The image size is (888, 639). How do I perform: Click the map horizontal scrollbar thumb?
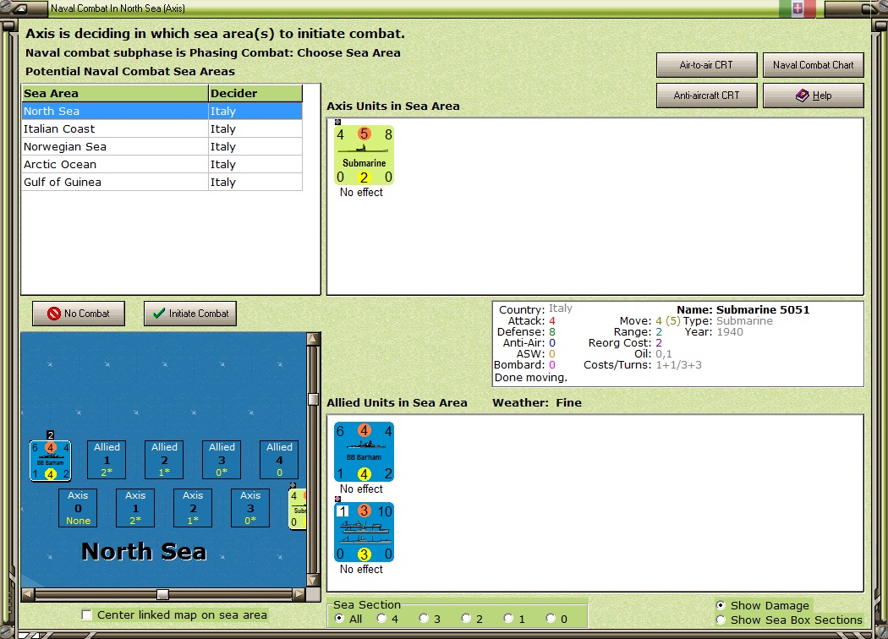[x=162, y=594]
